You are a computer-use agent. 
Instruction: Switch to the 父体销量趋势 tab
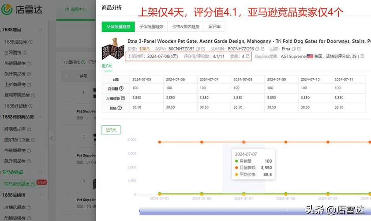pos(118,27)
